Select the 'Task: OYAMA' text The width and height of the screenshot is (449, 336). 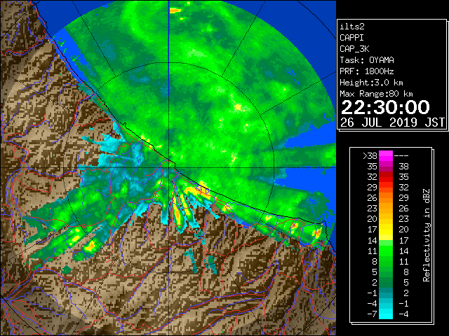367,60
